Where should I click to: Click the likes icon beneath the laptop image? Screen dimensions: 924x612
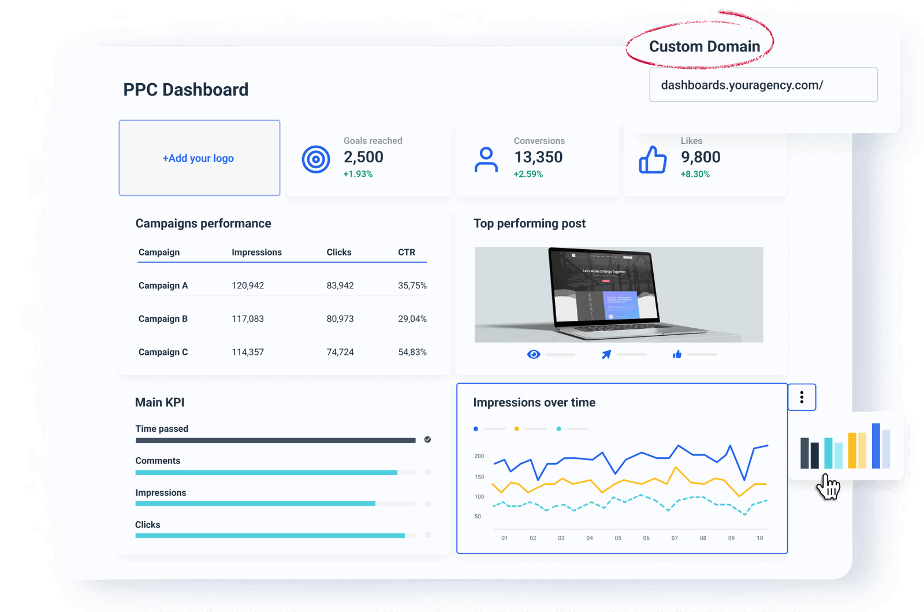pyautogui.click(x=679, y=354)
